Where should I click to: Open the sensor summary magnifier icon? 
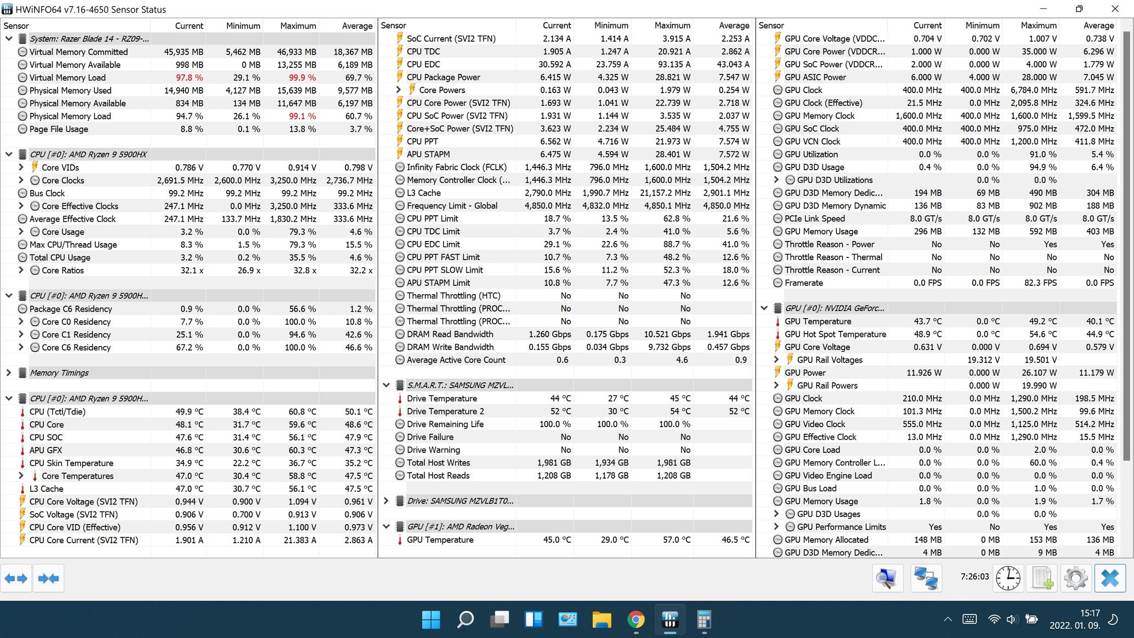click(x=887, y=578)
